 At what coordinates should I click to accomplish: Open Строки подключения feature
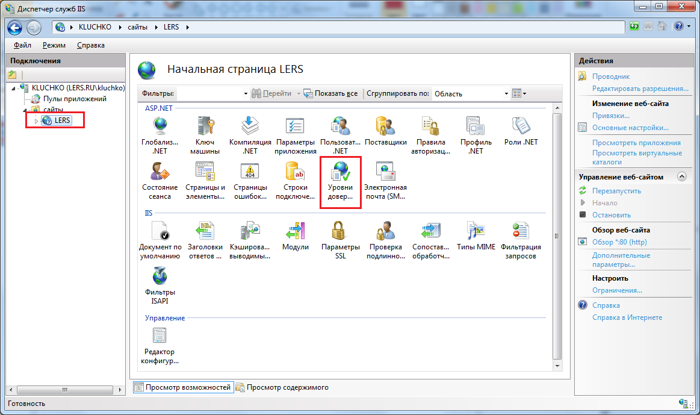click(295, 181)
